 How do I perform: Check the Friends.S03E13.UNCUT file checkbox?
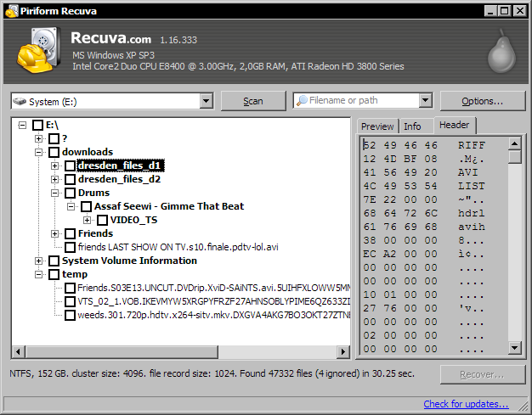71,288
